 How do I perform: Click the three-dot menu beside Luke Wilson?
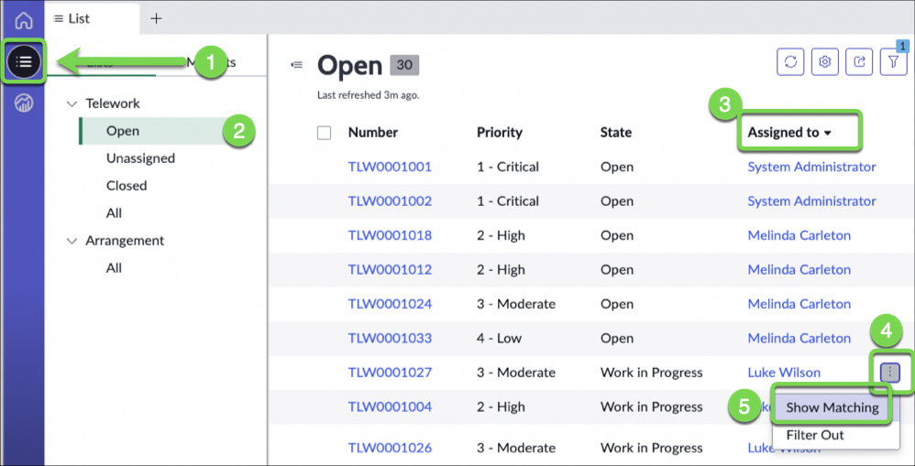890,372
